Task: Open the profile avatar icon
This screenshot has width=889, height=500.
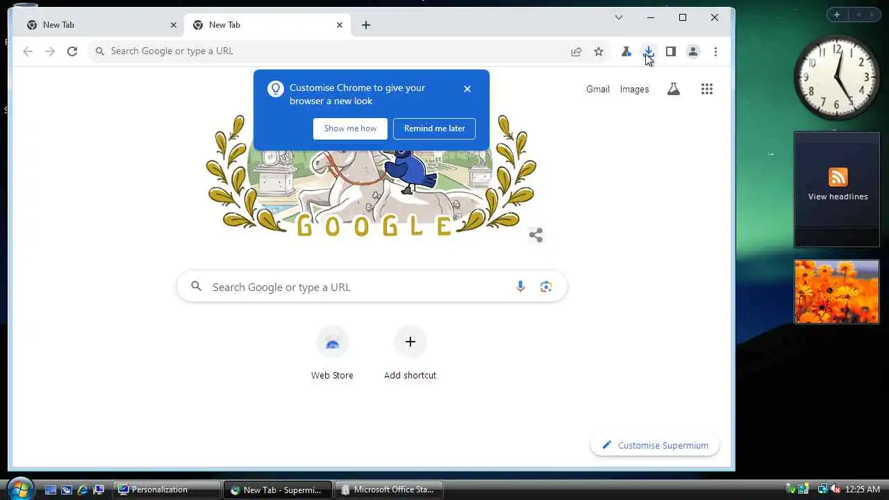Action: [x=693, y=51]
